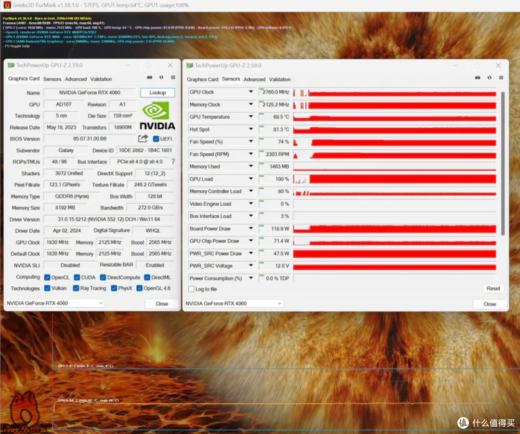Switch to Validation tab in right GPU-Z window
This screenshot has height=434, width=520.
coord(280,79)
